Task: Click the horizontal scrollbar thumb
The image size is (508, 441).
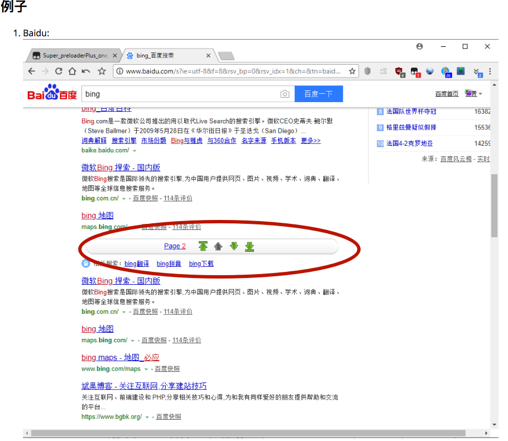Action: [x=248, y=433]
